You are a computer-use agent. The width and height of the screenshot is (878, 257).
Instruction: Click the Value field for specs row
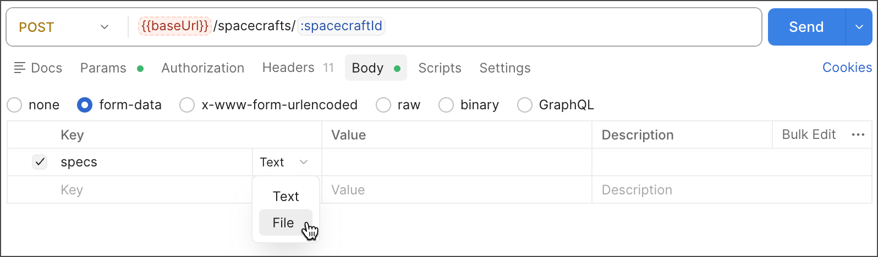pyautogui.click(x=457, y=162)
